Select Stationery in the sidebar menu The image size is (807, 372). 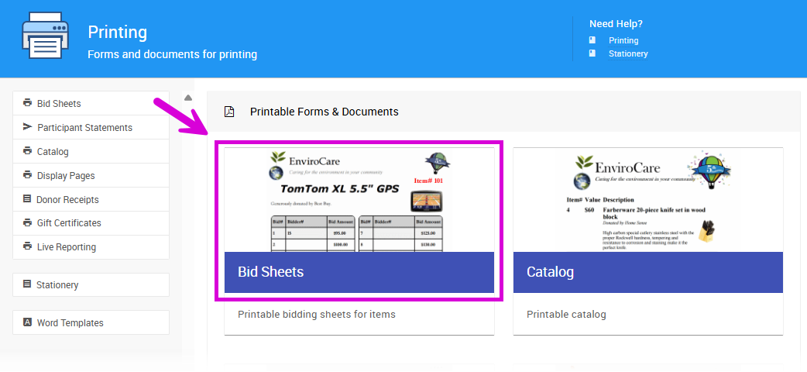click(x=57, y=285)
